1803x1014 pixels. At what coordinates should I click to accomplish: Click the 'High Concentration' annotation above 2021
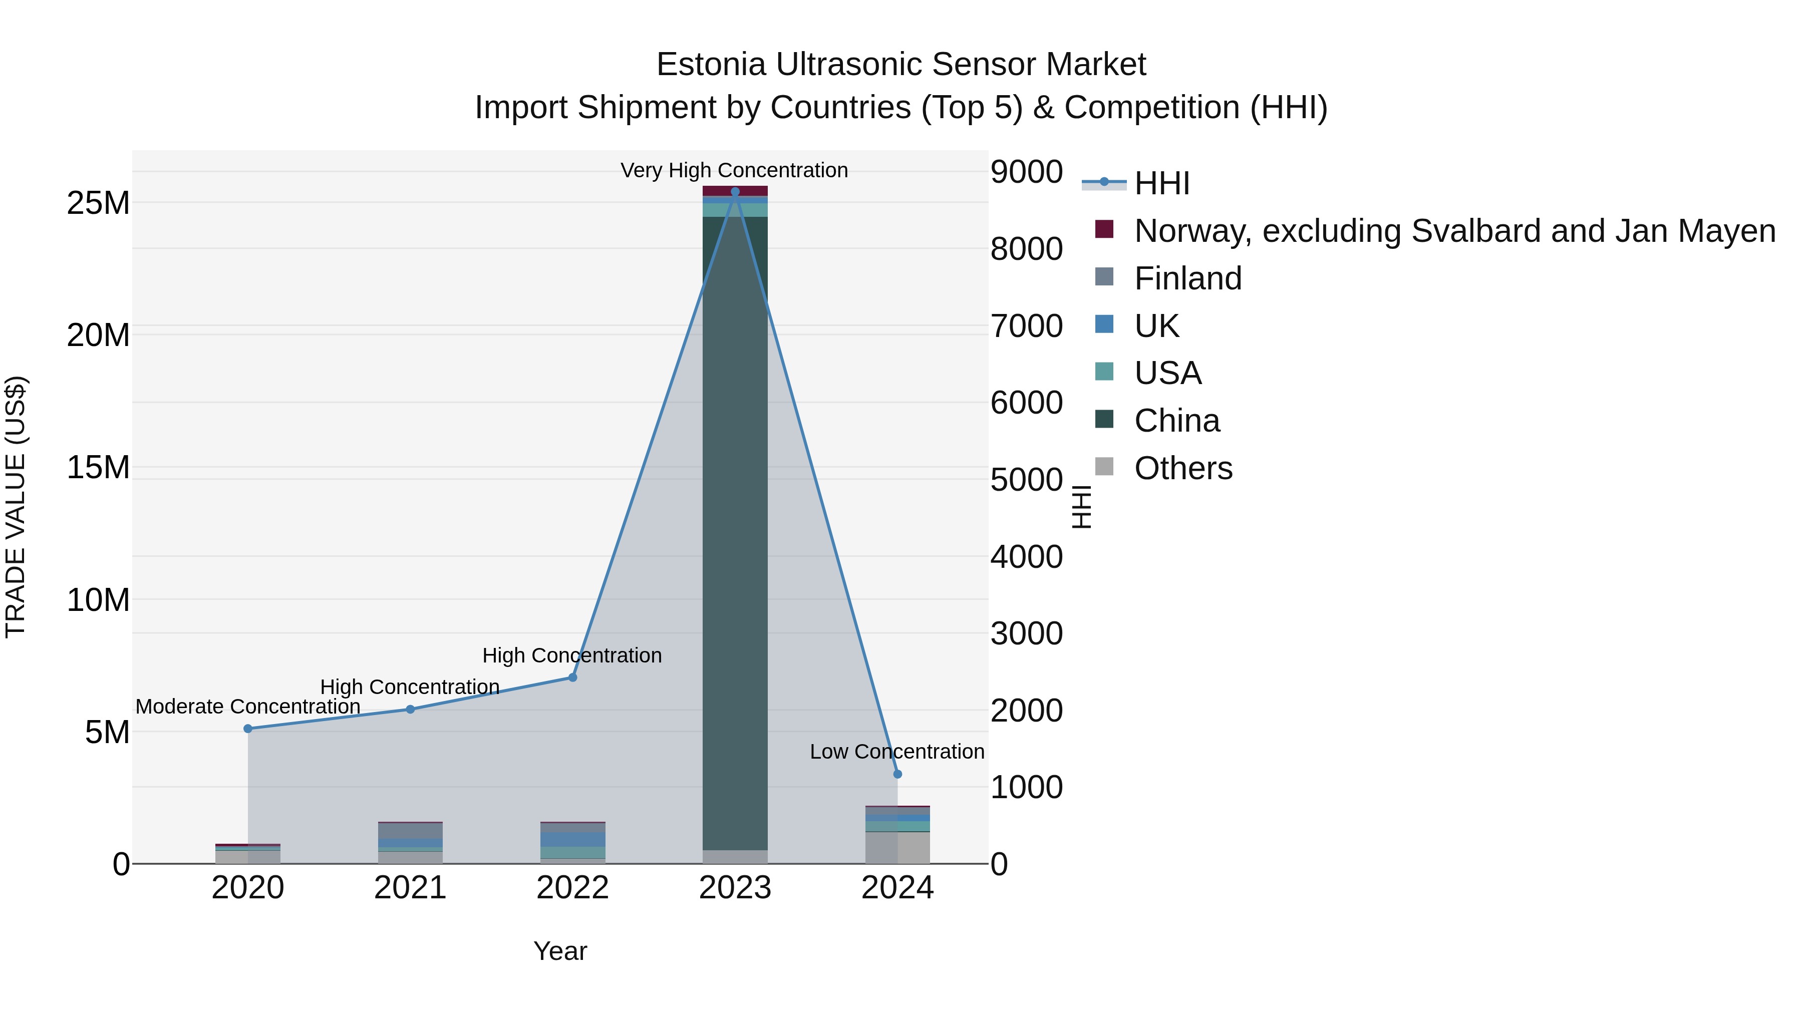(x=410, y=687)
